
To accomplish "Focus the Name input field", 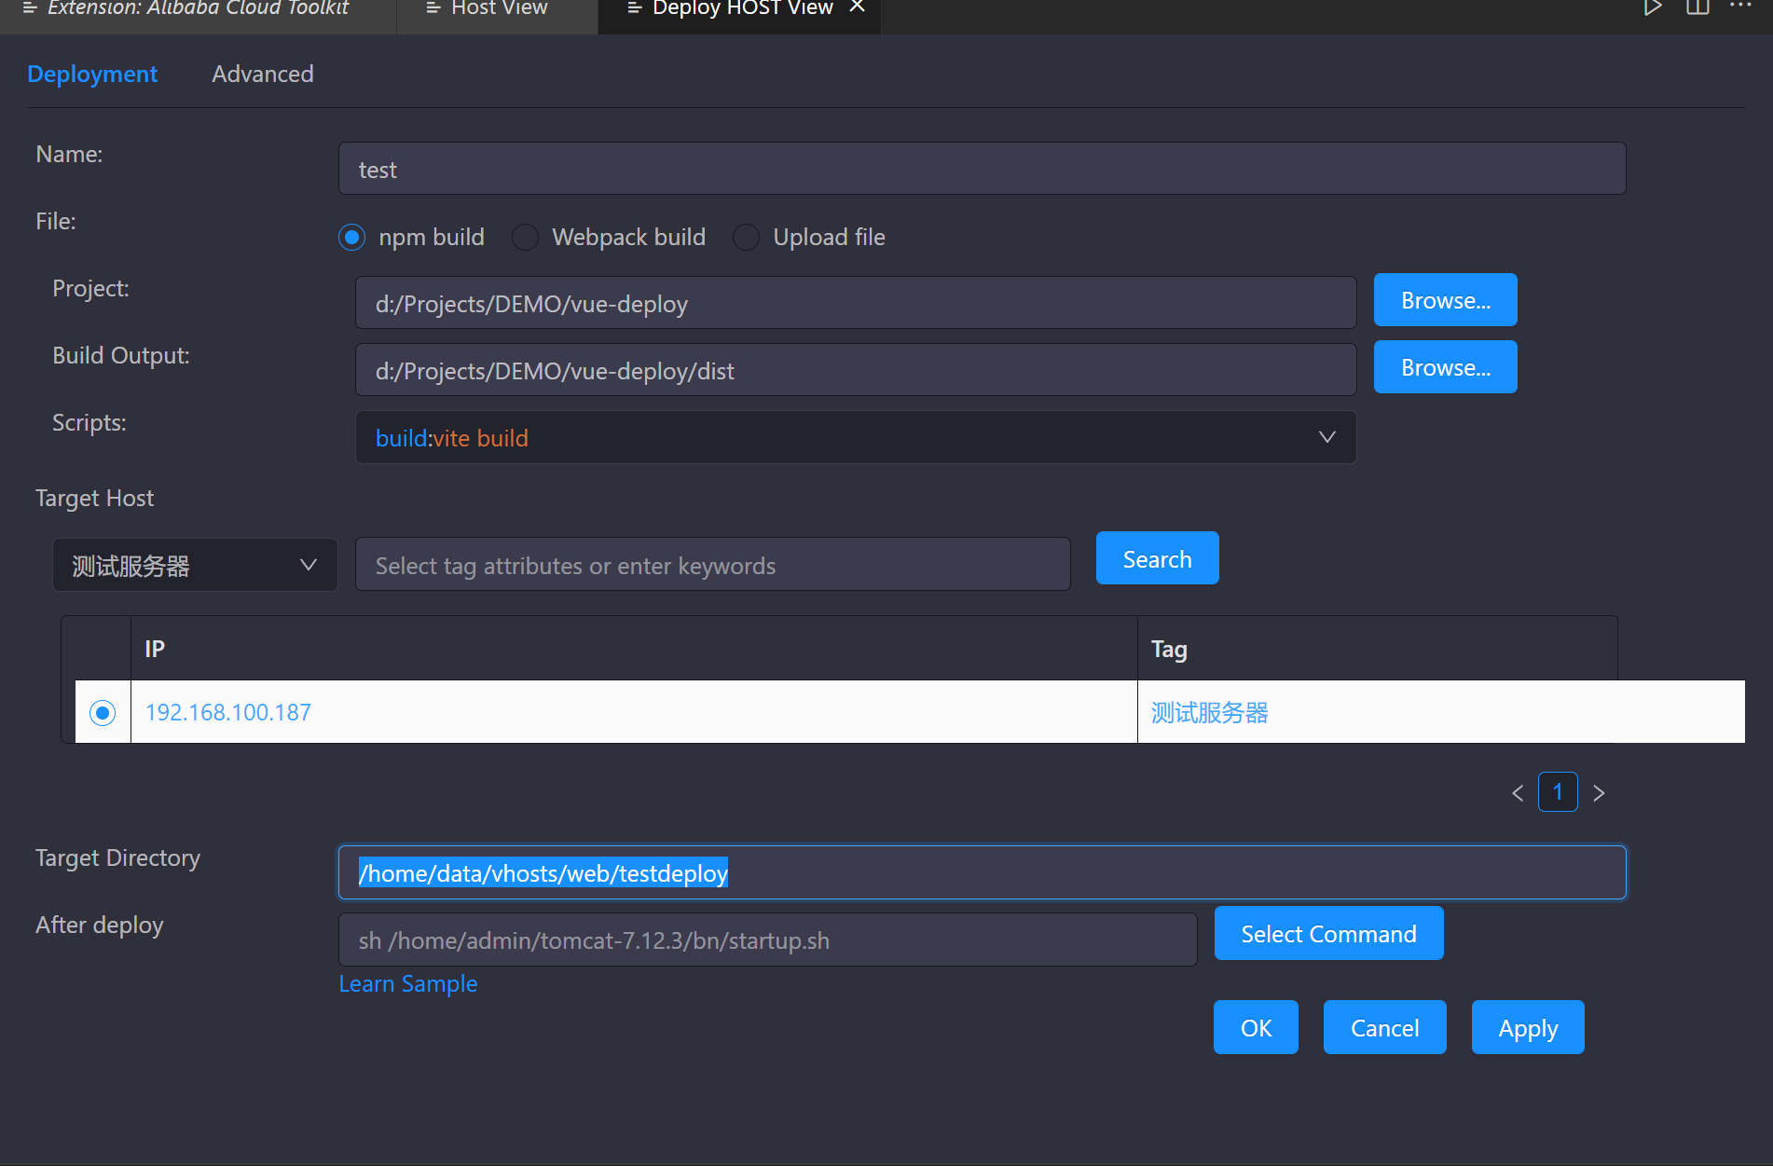I will (x=983, y=169).
